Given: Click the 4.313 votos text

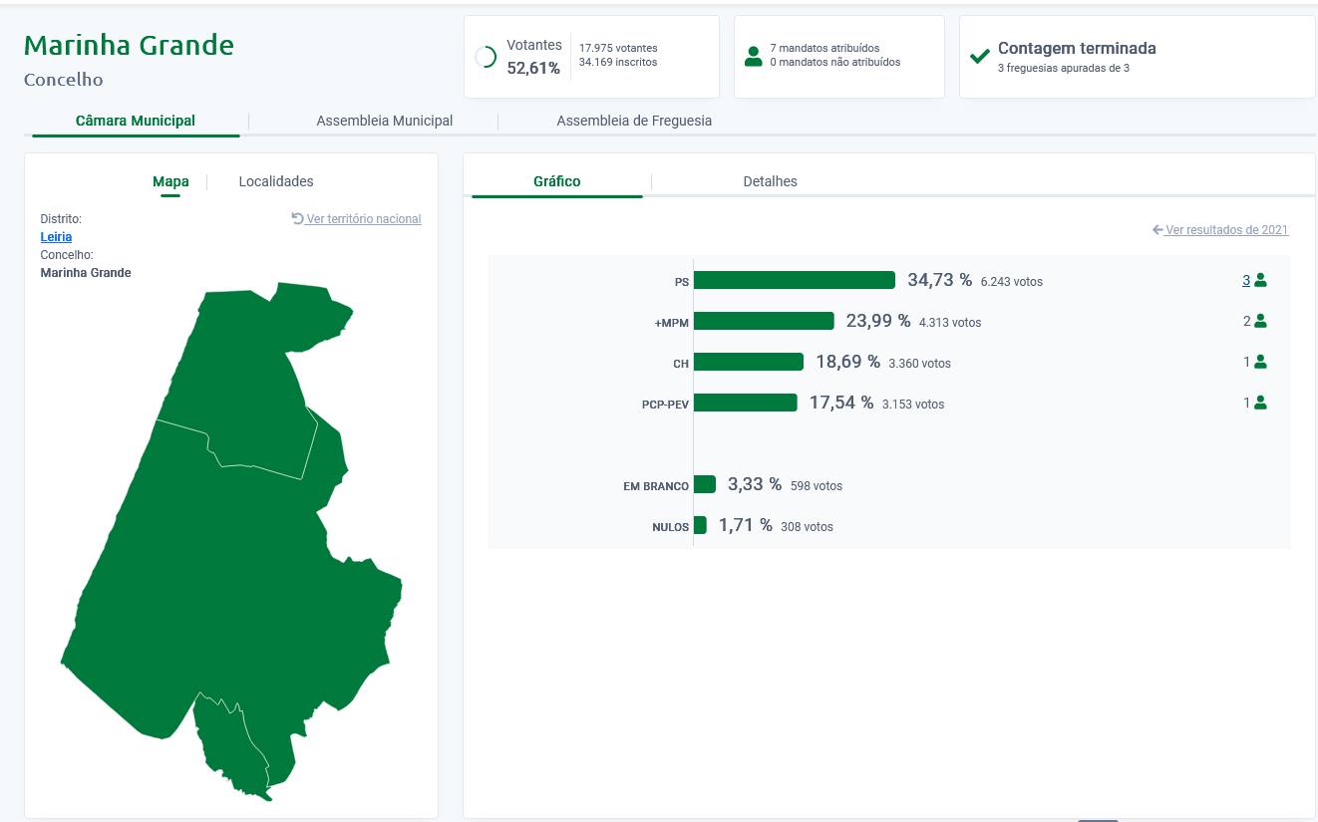Looking at the screenshot, I should coord(950,323).
